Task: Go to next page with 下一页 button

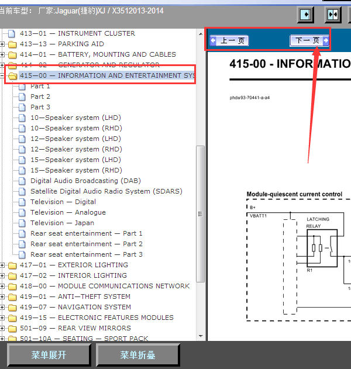Action: pyautogui.click(x=309, y=40)
